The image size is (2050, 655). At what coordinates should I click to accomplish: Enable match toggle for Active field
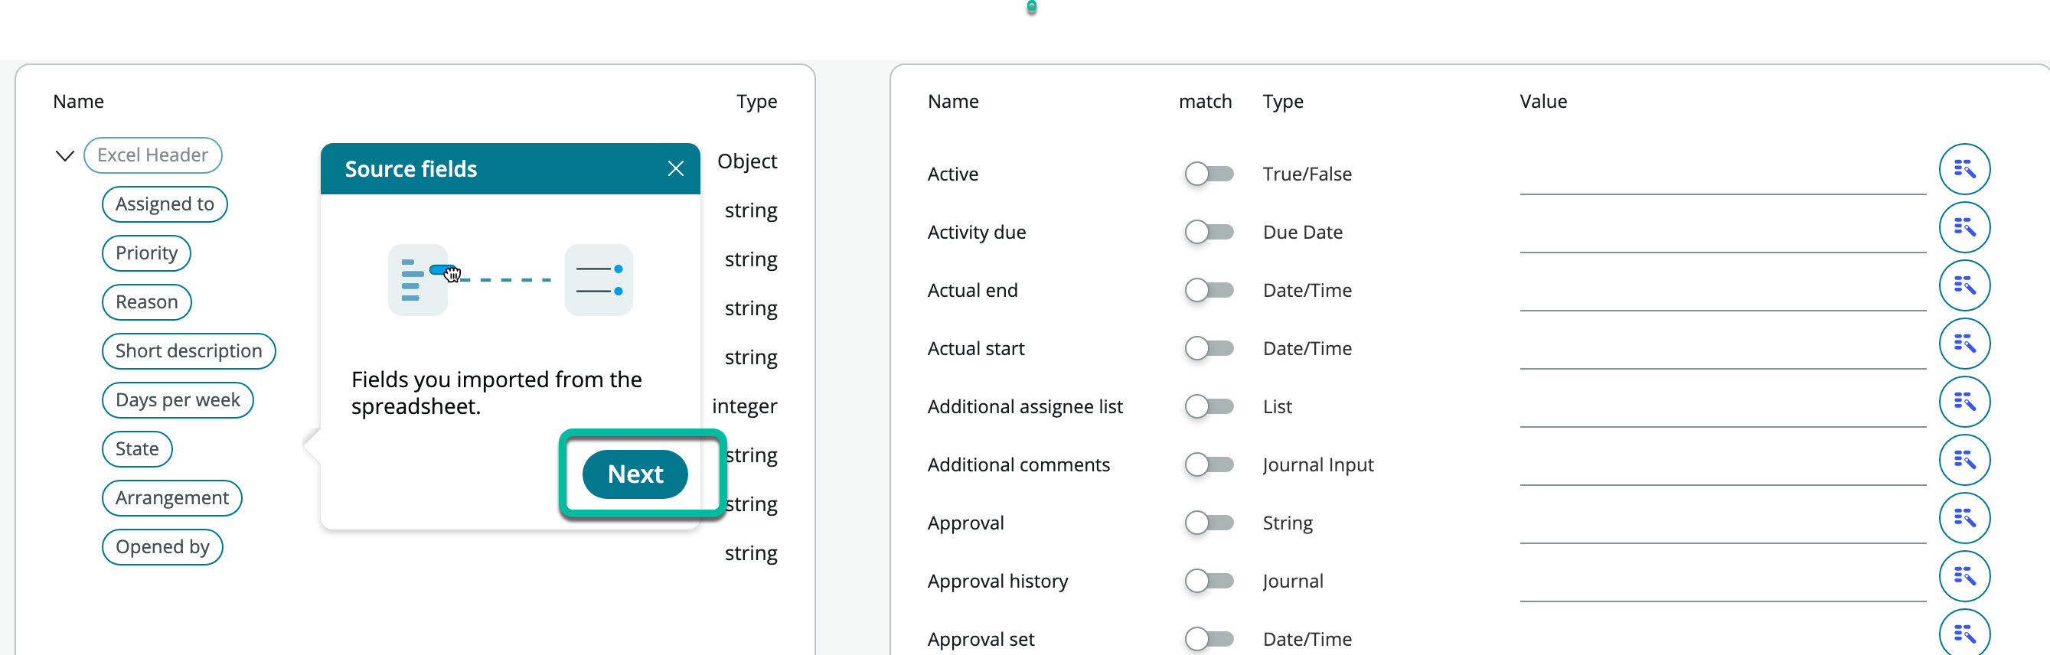(1208, 174)
